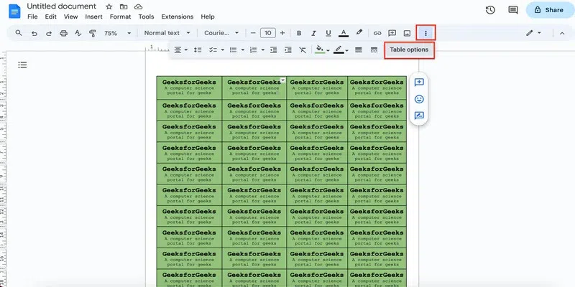The image size is (575, 287).
Task: Open the Courier font dropdown
Action: click(221, 33)
